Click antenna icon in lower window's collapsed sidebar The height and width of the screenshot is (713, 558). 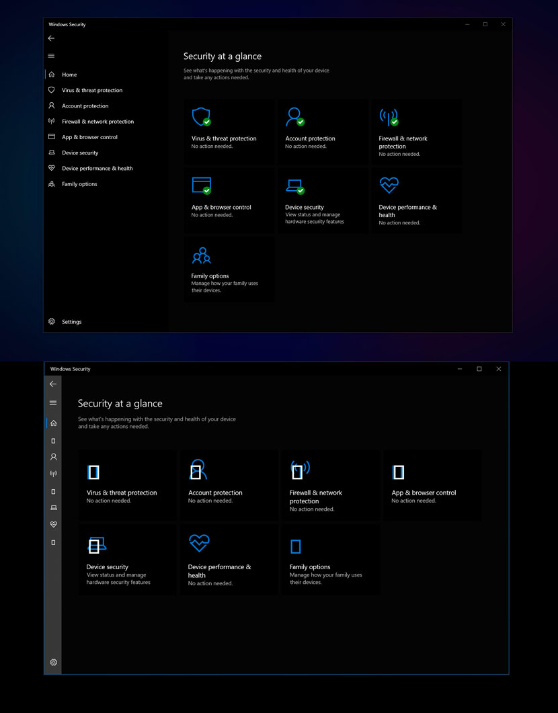point(53,474)
